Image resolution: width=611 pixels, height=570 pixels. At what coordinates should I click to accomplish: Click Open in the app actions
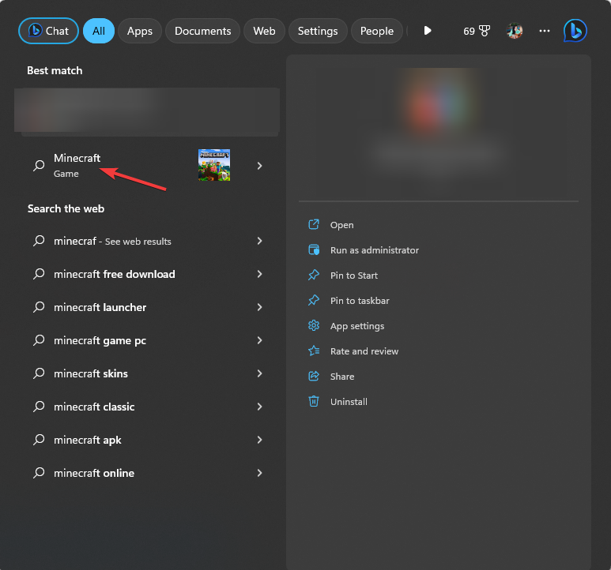tap(341, 225)
